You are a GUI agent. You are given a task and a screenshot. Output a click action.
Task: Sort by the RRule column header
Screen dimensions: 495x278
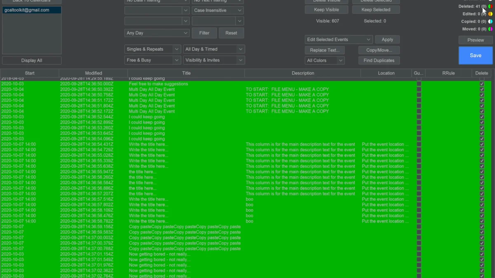click(448, 73)
